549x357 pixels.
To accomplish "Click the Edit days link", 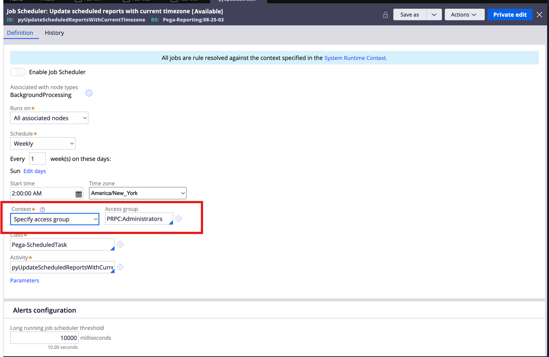I will 35,171.
